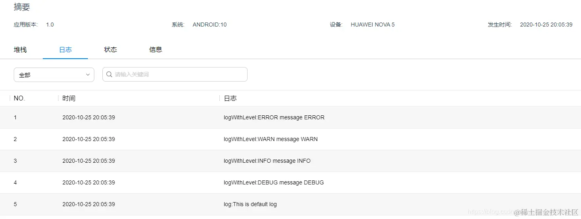The image size is (581, 219).
Task: Click row number 5 cell
Action: (15, 205)
